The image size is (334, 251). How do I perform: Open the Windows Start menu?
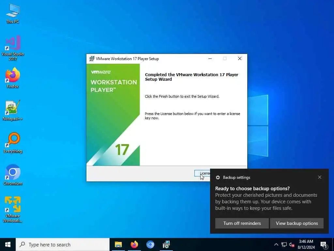pos(8,244)
